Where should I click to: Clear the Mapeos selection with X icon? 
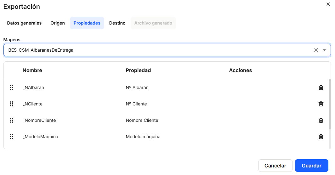tap(316, 50)
